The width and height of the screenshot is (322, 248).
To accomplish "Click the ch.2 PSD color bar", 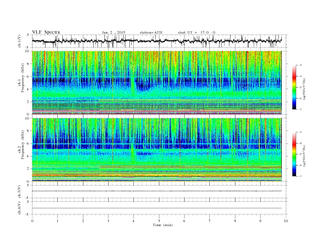I will tap(294, 154).
